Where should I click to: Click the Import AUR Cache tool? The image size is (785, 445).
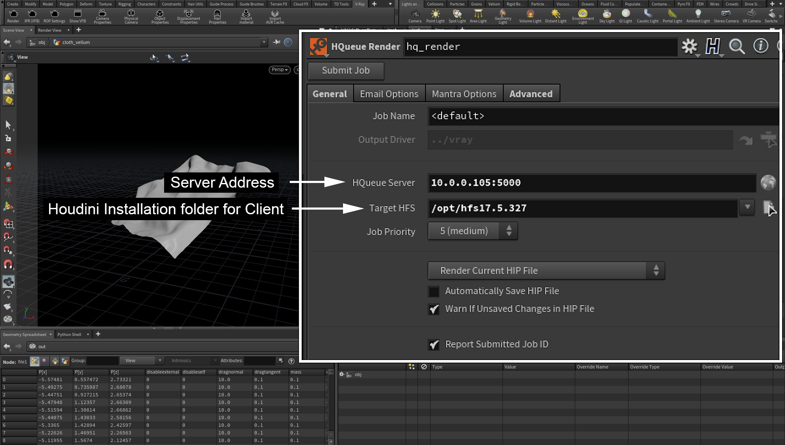coord(275,16)
